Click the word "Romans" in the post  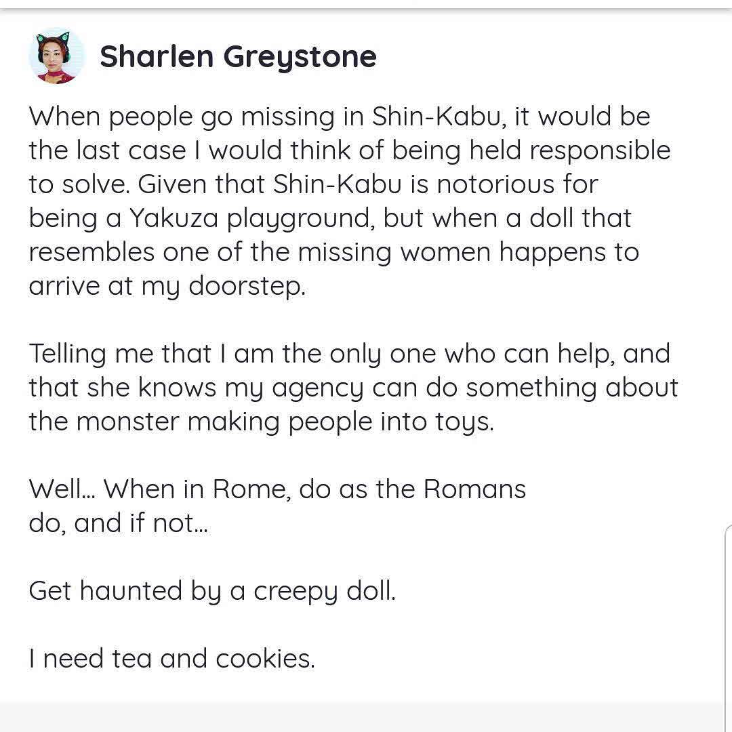474,489
